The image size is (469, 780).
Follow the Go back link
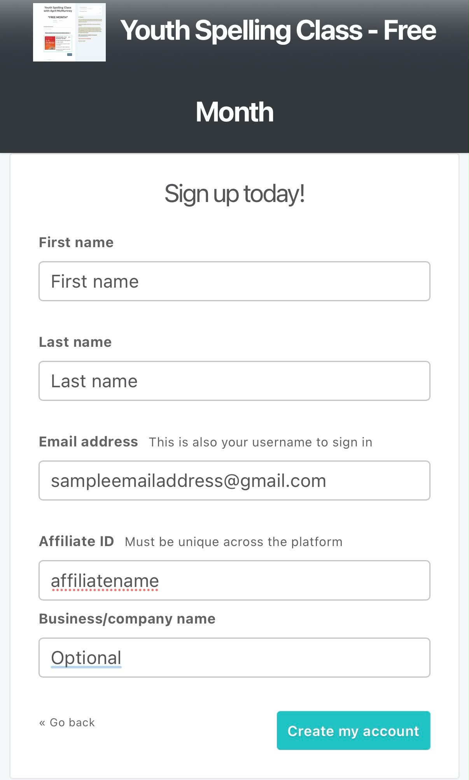(67, 722)
